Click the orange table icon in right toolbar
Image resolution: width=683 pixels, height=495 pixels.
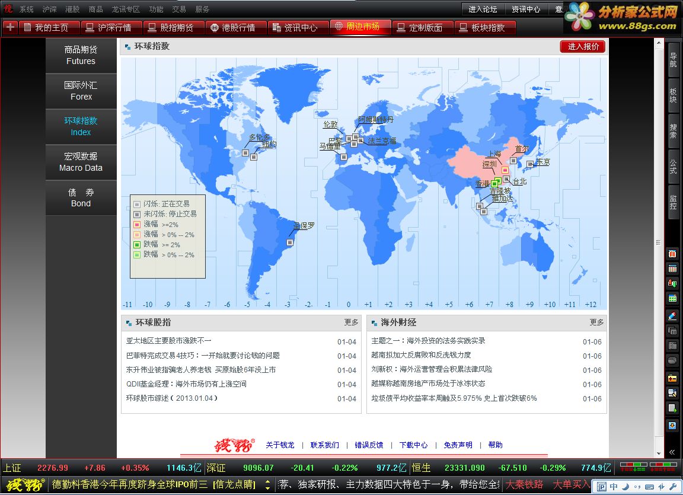click(672, 269)
